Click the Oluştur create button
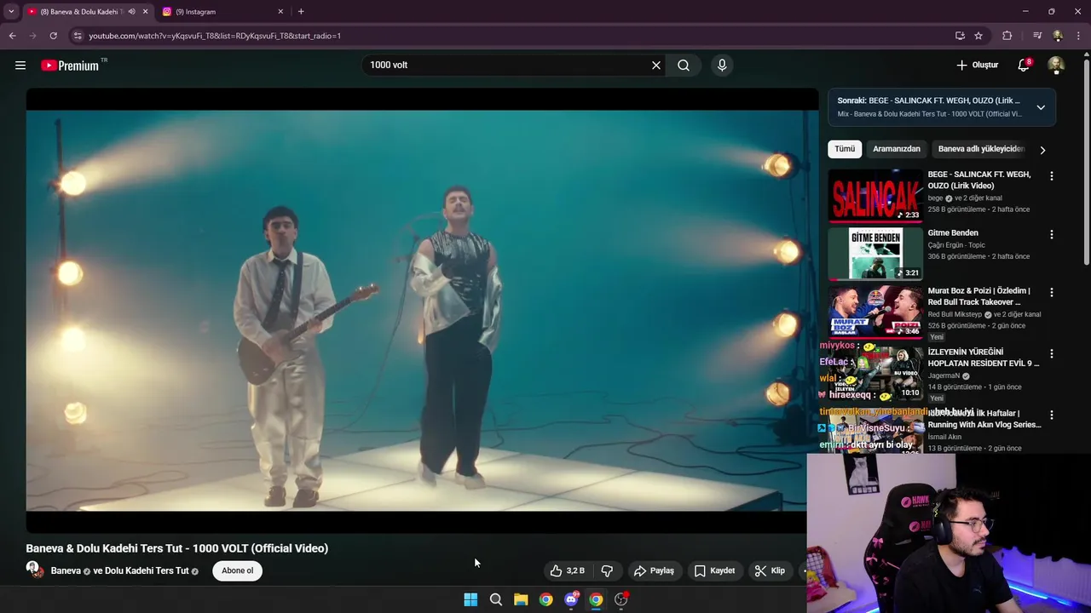Image resolution: width=1091 pixels, height=613 pixels. (x=977, y=65)
